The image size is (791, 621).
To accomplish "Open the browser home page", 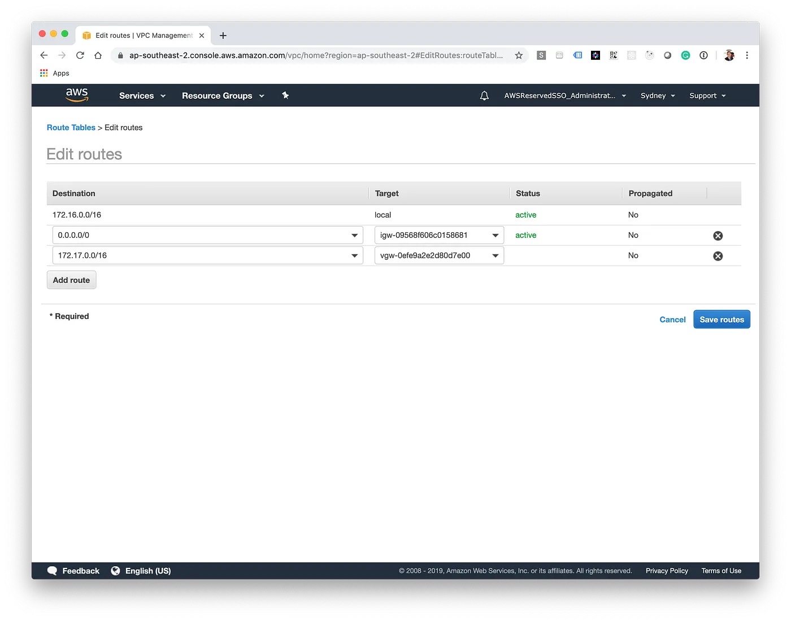I will tap(98, 55).
